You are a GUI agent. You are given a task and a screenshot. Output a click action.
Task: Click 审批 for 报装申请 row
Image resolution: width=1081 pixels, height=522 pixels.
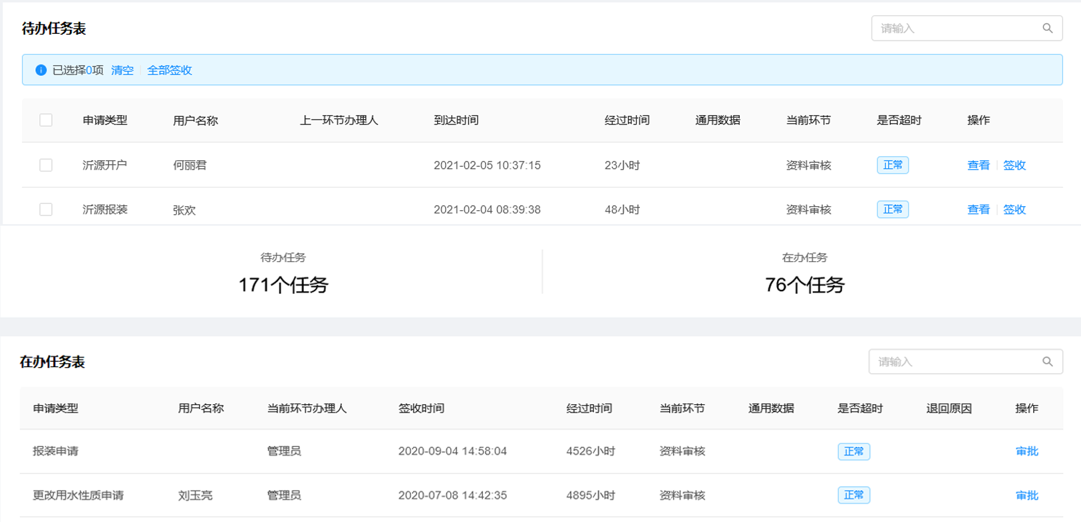coord(1026,452)
